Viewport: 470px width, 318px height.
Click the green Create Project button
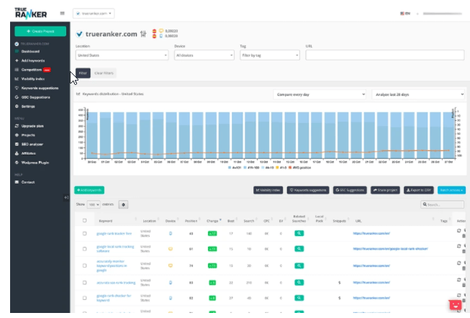tap(40, 32)
